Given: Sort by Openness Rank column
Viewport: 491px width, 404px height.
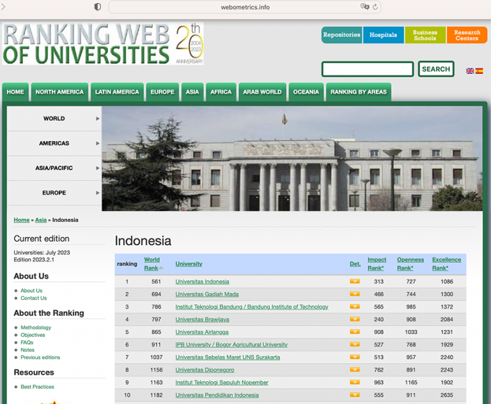Looking at the screenshot, I should (410, 264).
